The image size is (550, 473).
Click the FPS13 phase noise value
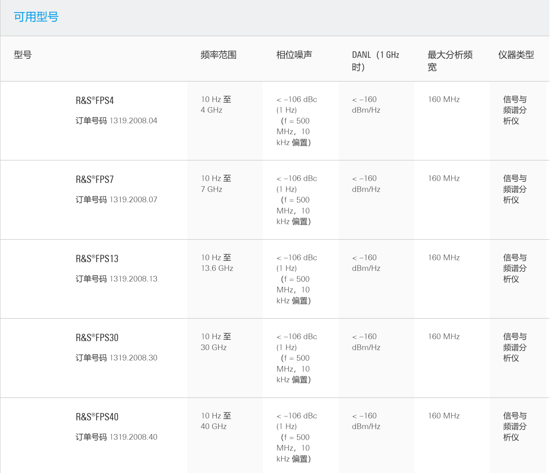(297, 279)
